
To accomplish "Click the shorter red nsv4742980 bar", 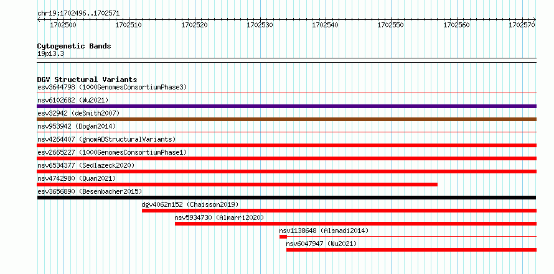I will click(x=237, y=185).
